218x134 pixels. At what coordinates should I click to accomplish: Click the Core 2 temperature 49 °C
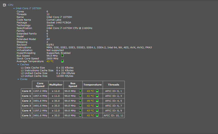coord(90,101)
